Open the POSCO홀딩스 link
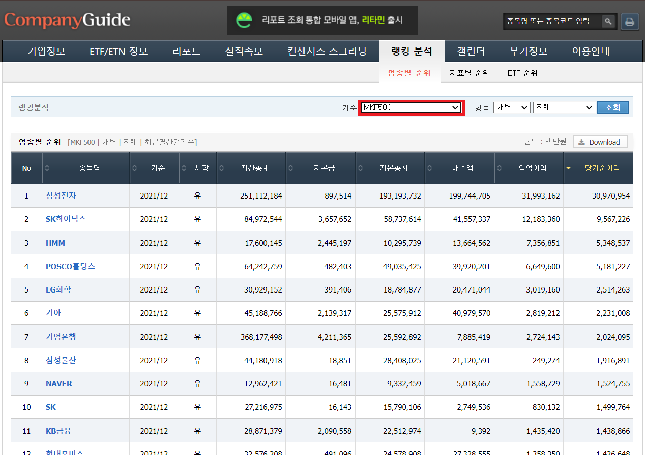 point(70,266)
